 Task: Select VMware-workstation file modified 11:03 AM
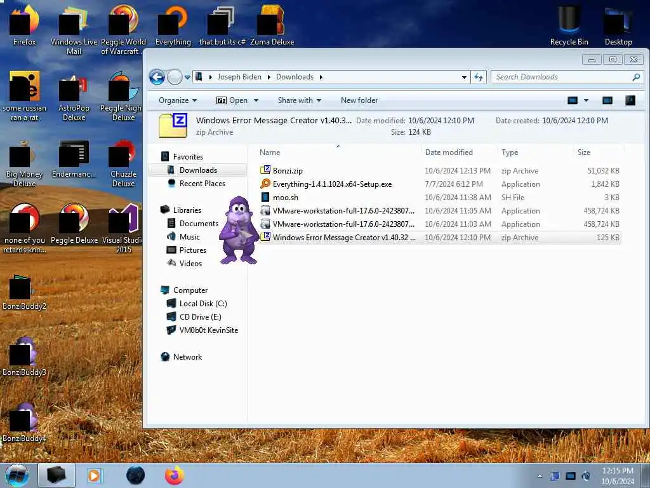(x=440, y=224)
